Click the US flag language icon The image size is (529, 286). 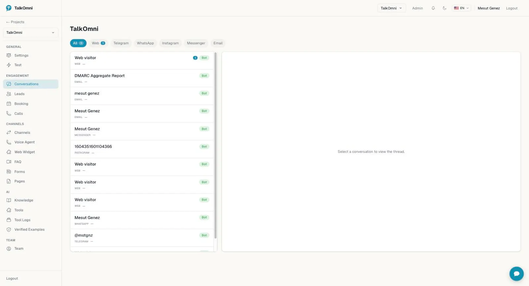[x=456, y=8]
